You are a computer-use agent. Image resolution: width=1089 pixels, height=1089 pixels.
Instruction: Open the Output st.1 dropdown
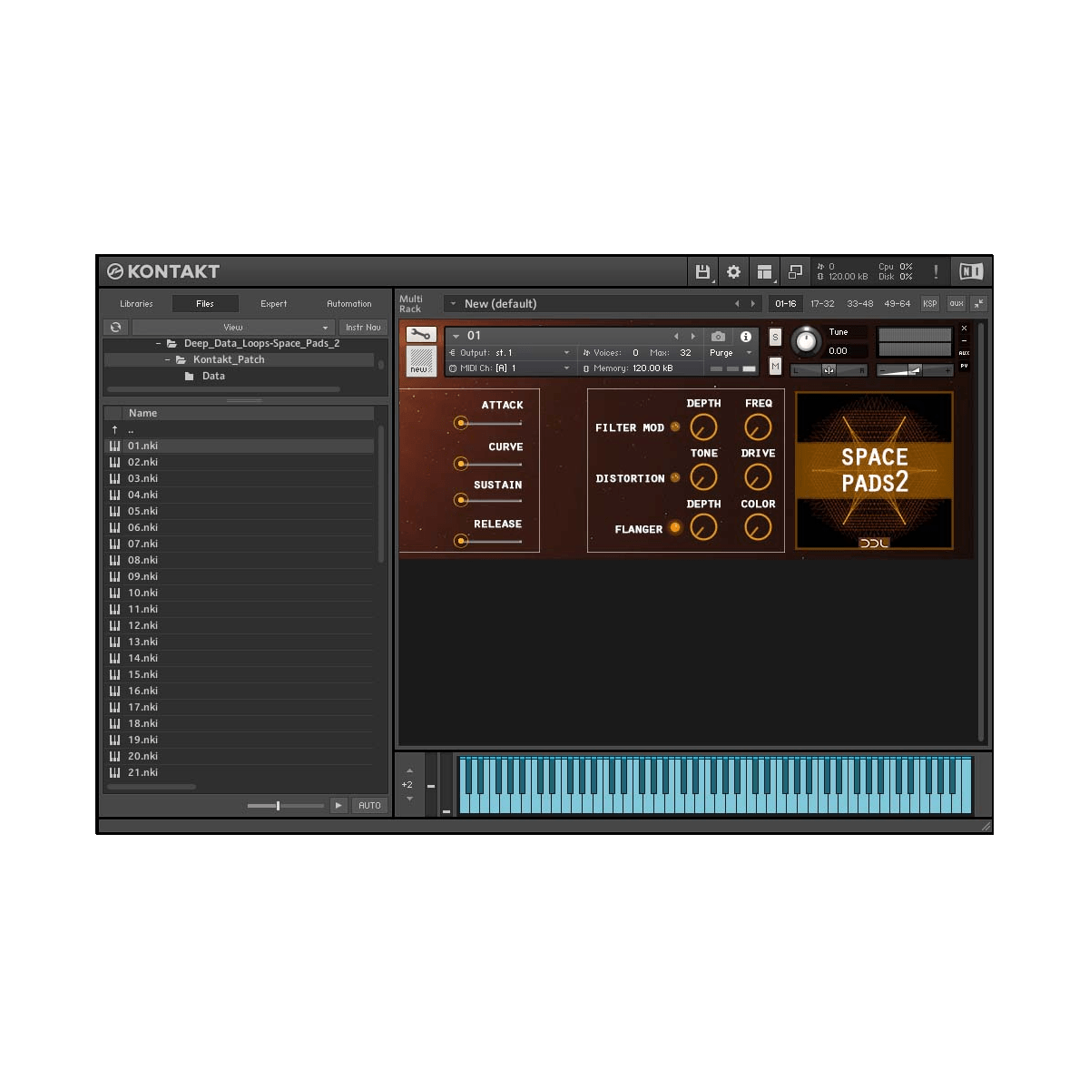[511, 353]
